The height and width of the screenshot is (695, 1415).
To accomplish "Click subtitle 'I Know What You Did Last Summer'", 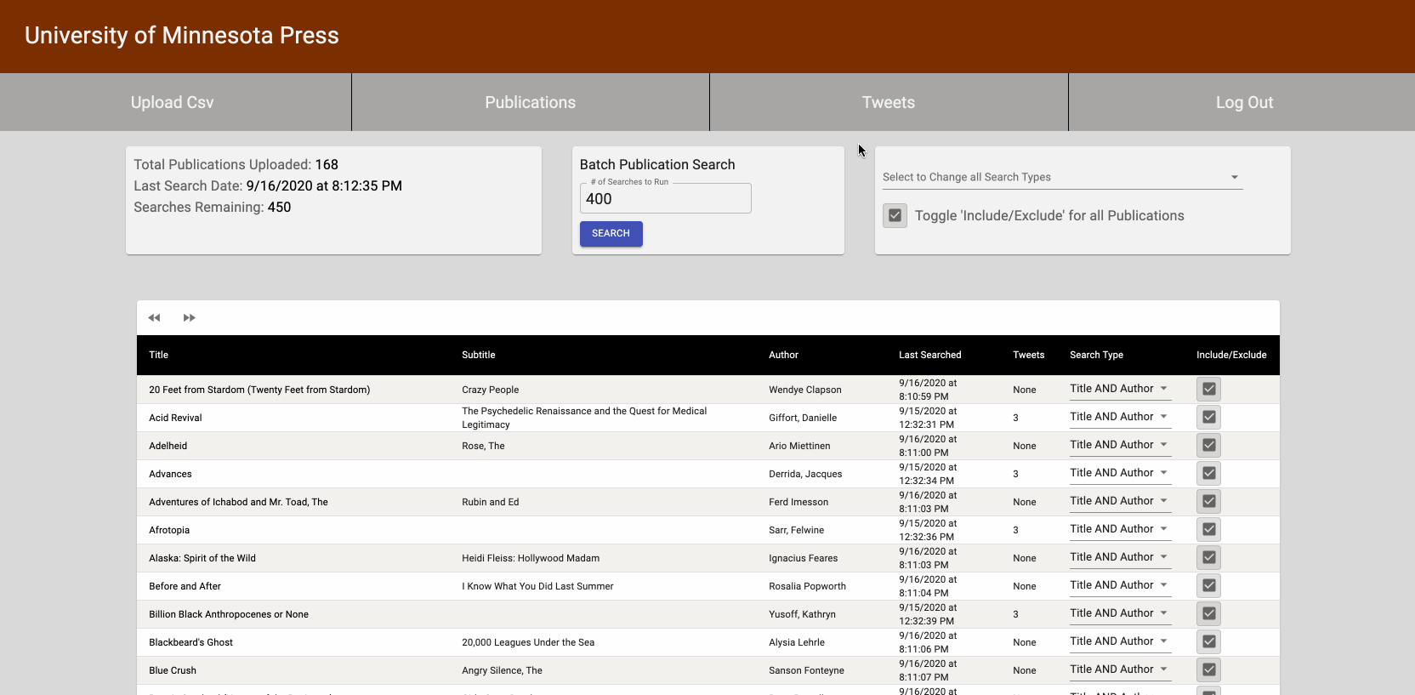I will click(537, 586).
